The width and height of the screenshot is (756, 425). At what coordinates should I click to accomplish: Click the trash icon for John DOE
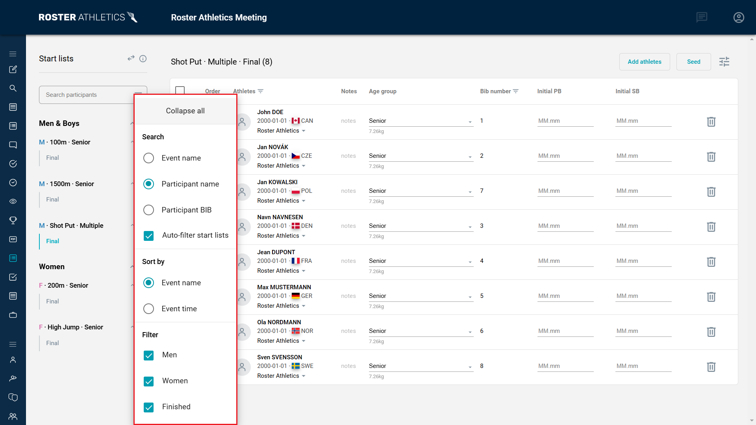(x=711, y=122)
